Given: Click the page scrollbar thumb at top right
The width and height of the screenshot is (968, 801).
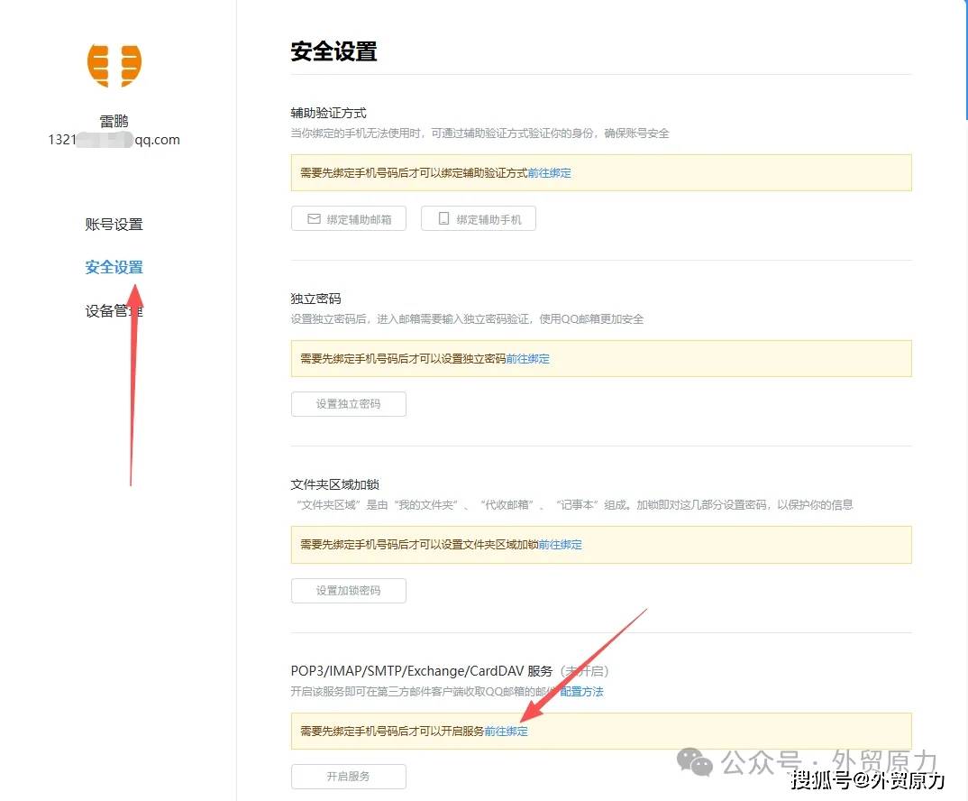Looking at the screenshot, I should [x=966, y=59].
